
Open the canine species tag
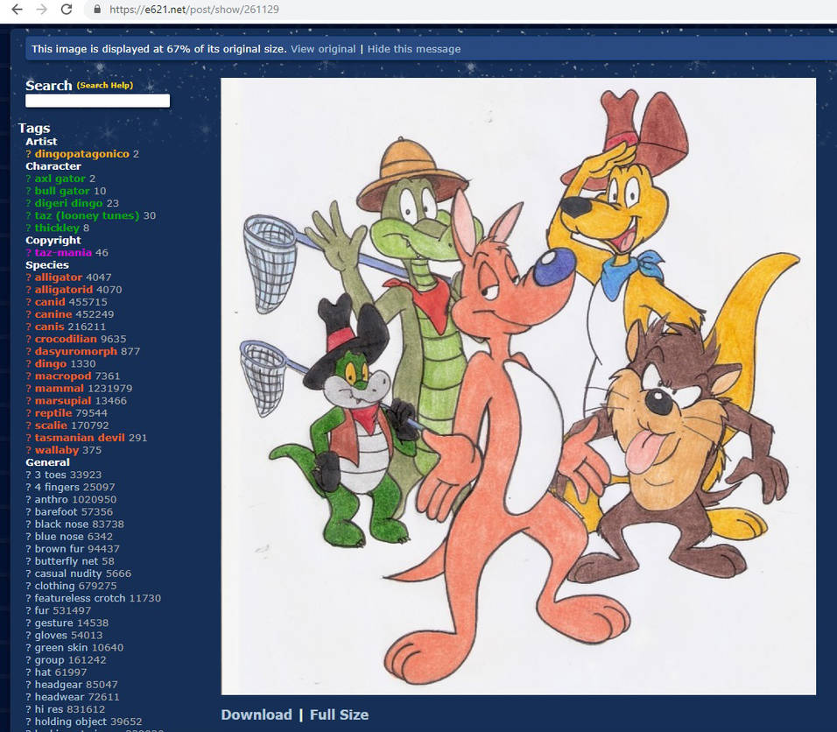click(x=53, y=314)
